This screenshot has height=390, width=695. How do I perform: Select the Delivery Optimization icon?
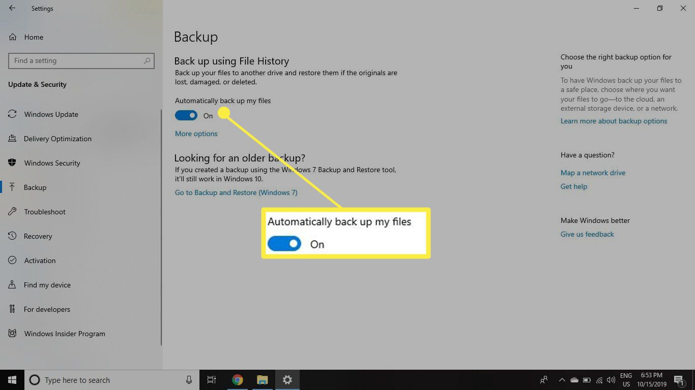pyautogui.click(x=13, y=139)
